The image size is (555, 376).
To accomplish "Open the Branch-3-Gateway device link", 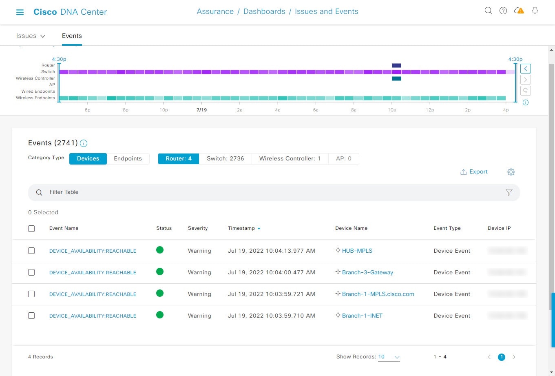I will 367,272.
